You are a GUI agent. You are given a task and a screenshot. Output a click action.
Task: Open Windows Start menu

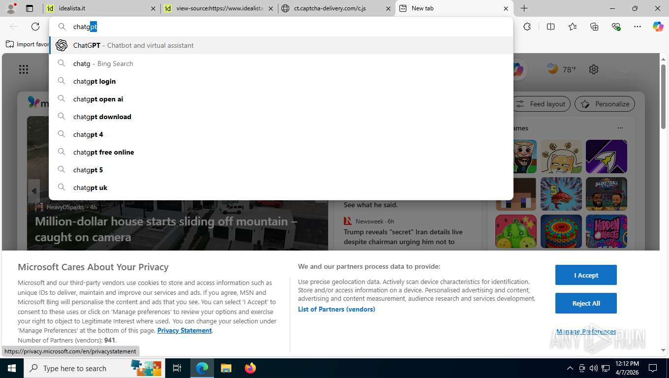(11, 368)
